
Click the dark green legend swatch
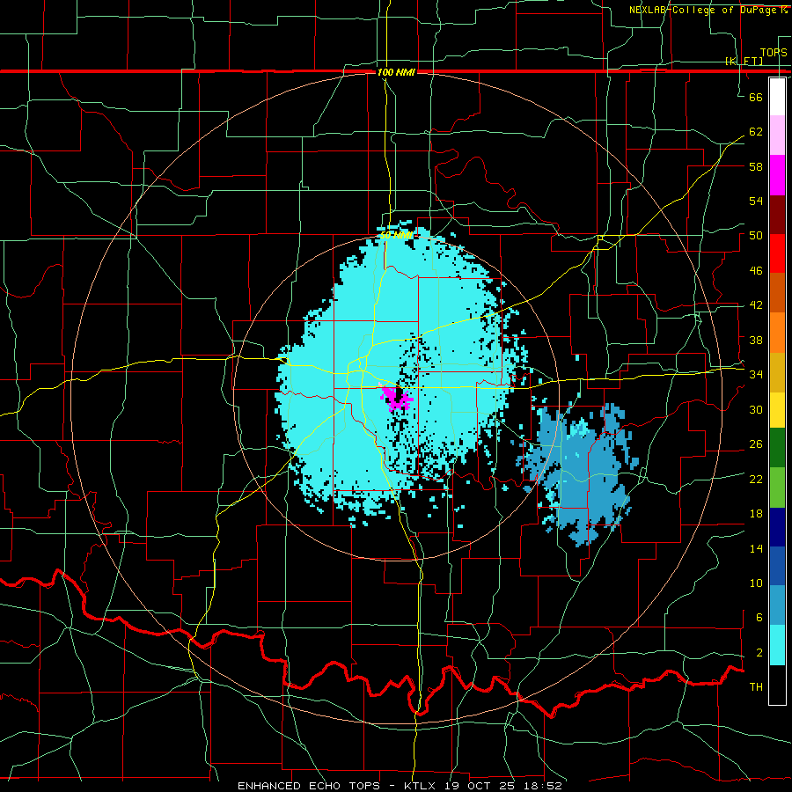[x=777, y=447]
